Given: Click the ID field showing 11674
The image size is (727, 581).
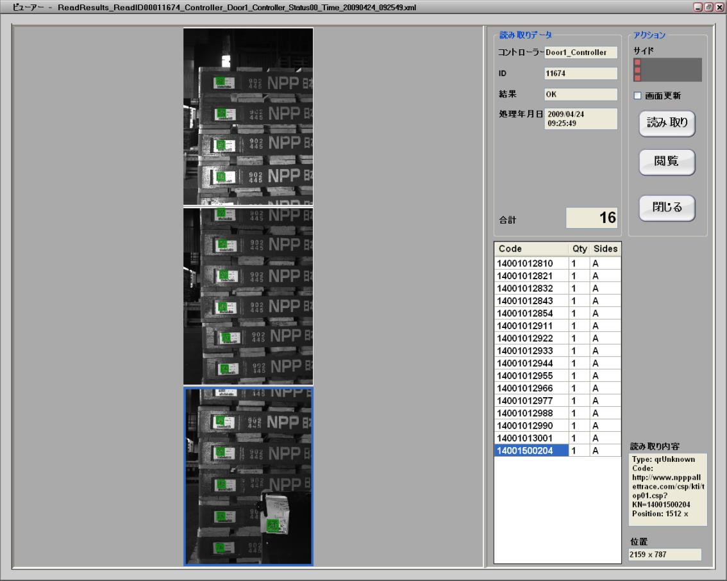Looking at the screenshot, I should click(580, 73).
